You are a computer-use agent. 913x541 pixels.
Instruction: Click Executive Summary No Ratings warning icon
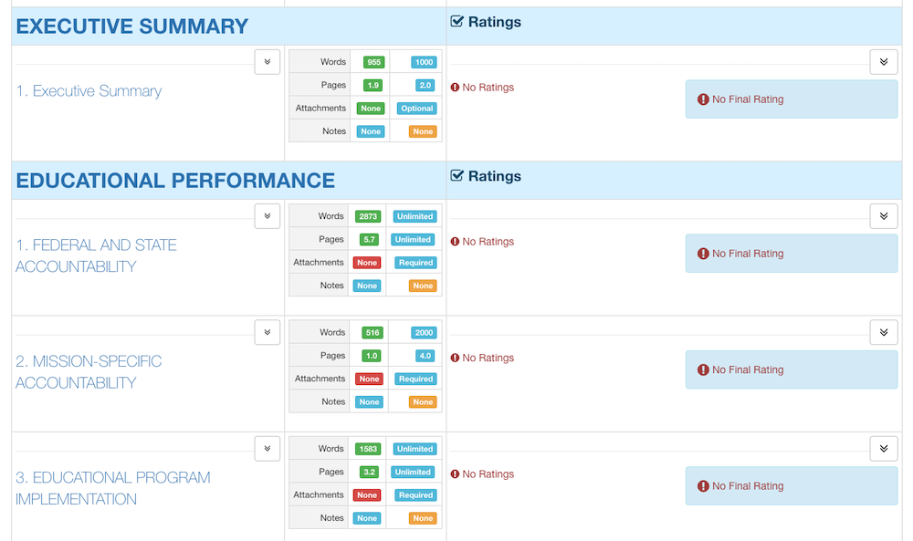[x=456, y=88]
